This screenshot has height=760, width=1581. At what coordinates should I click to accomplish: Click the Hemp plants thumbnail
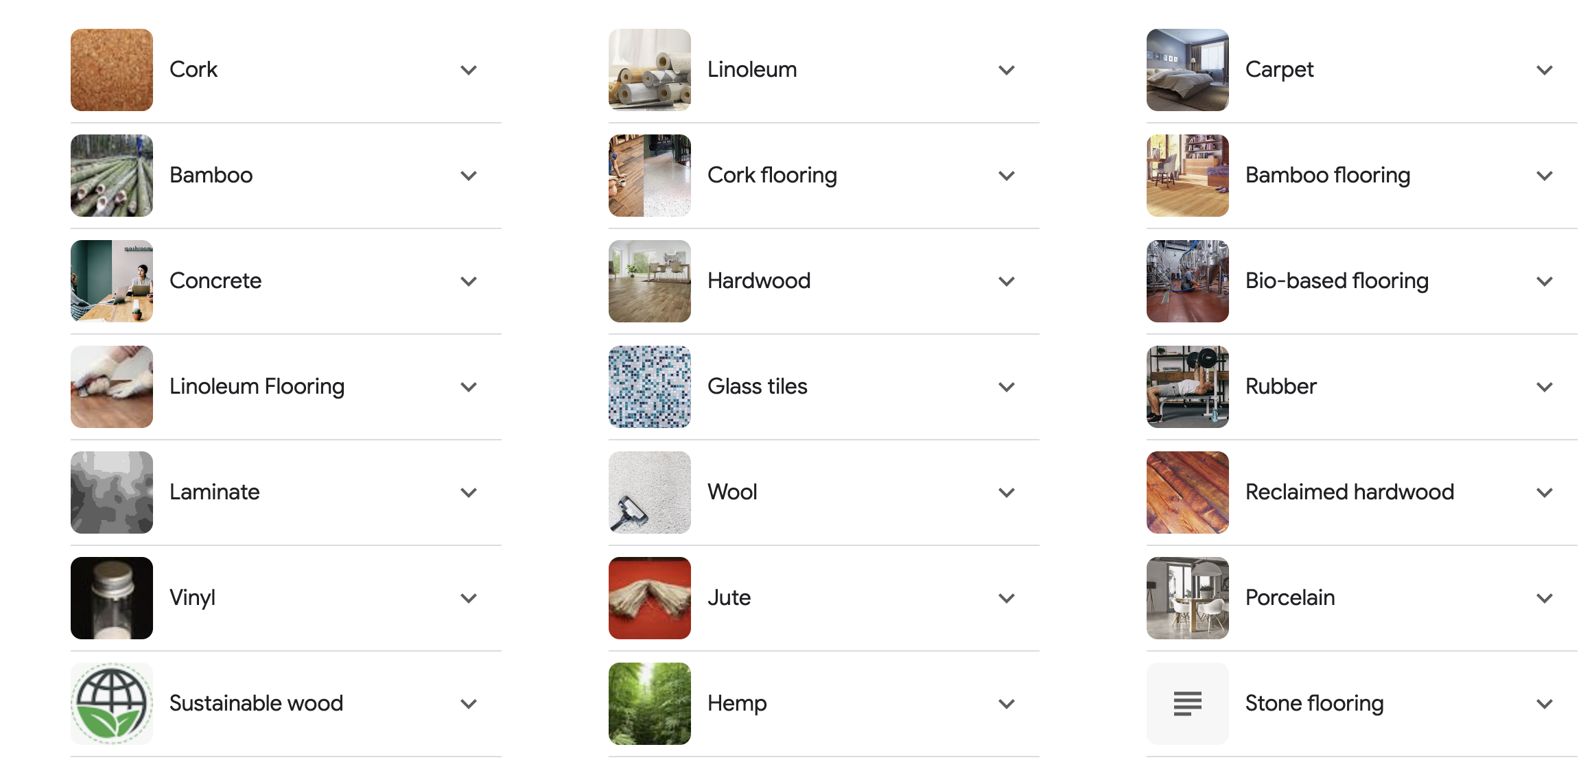click(x=649, y=703)
